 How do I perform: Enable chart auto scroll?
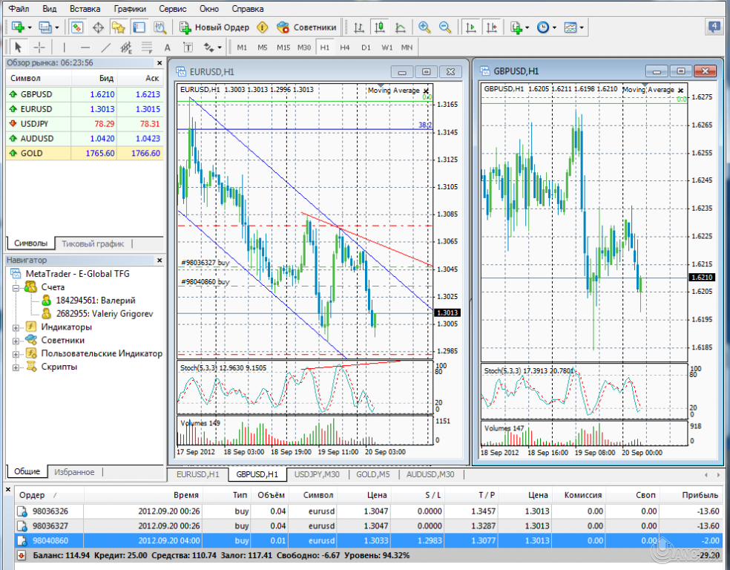click(470, 28)
